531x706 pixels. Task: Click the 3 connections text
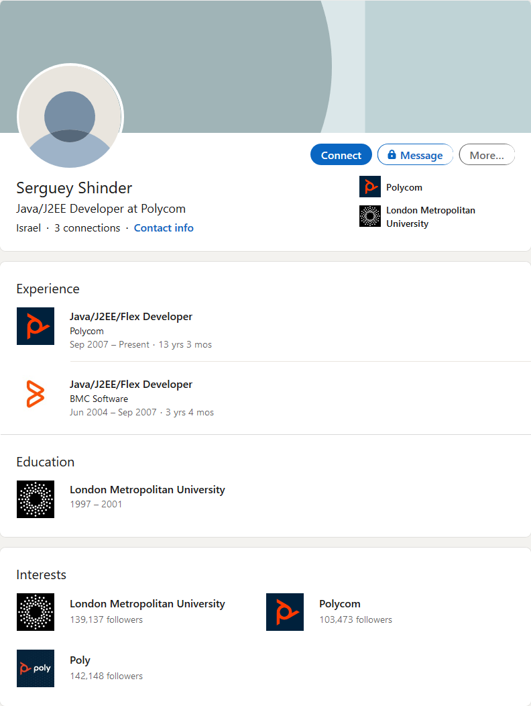(x=87, y=228)
